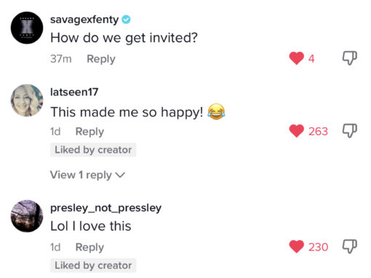Like the savagexfenty comment with heart icon
Viewport: 371px width, 278px height.
click(296, 58)
